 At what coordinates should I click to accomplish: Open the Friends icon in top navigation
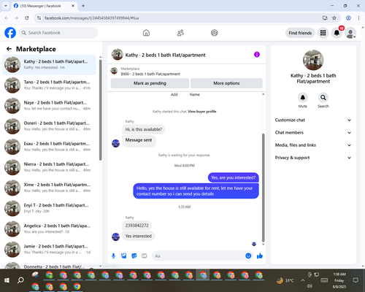[x=180, y=33]
